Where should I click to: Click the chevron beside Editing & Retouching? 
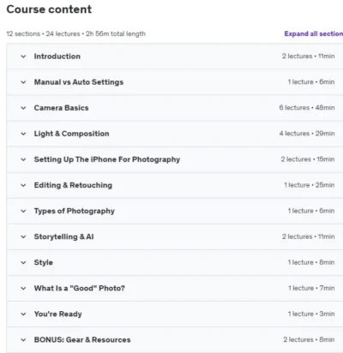pos(23,185)
